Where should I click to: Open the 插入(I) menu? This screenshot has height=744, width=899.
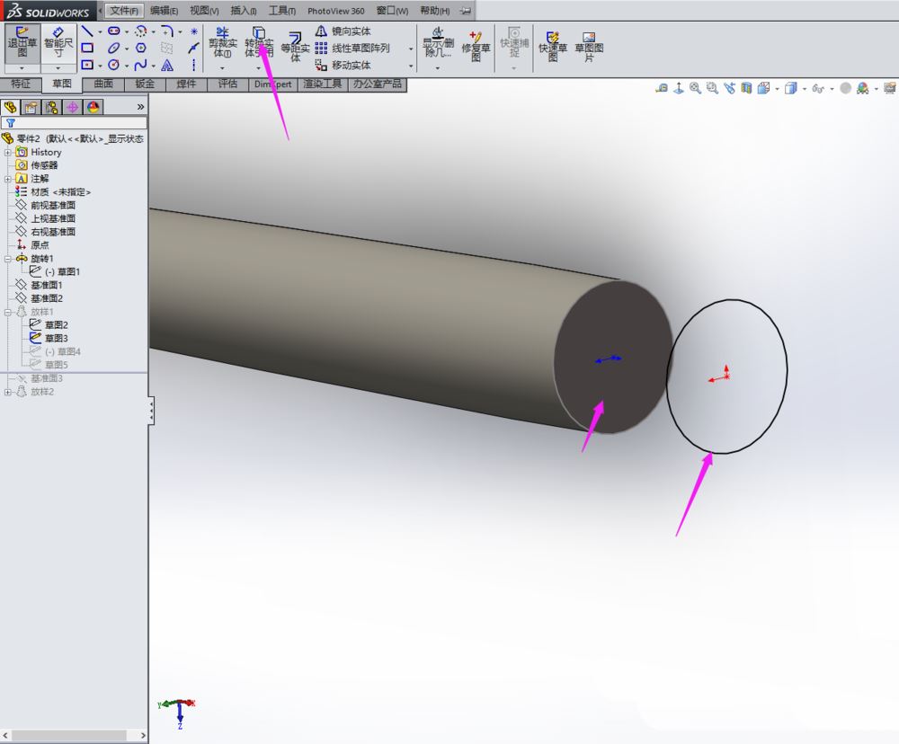click(x=243, y=10)
